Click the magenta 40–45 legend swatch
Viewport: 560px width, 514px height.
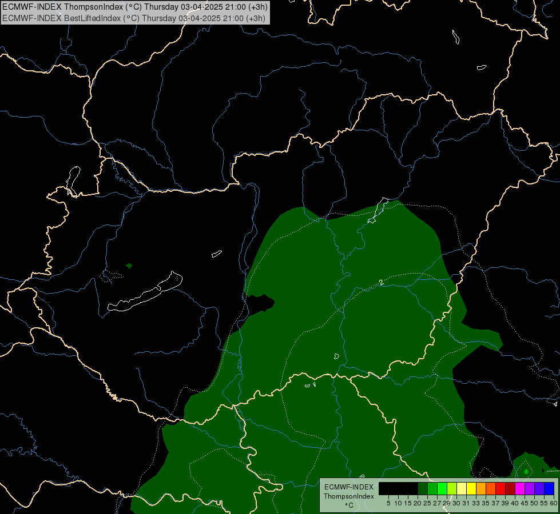pos(521,488)
